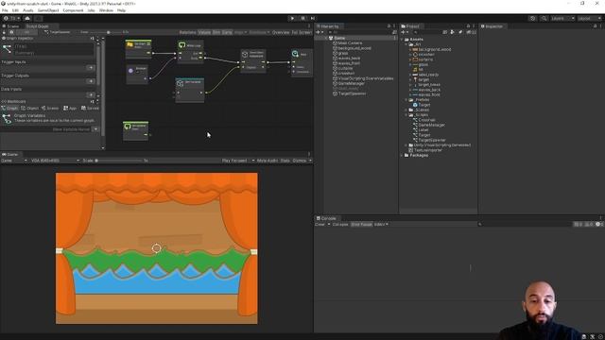Toggle the Dim option in Script Graph
This screenshot has width=605, height=340.
pyautogui.click(x=216, y=32)
